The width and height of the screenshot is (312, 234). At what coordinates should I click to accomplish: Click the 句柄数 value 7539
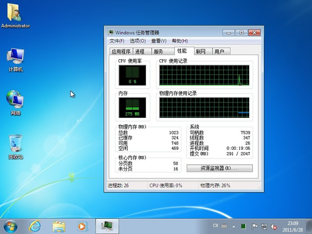pos(245,133)
